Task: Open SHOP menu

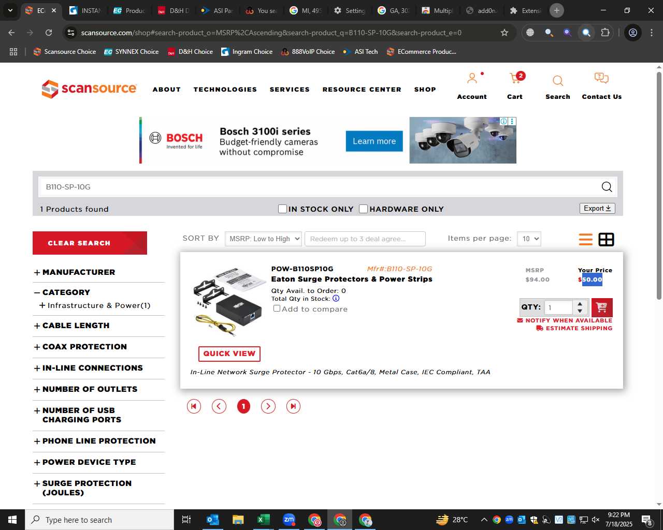Action: (425, 90)
